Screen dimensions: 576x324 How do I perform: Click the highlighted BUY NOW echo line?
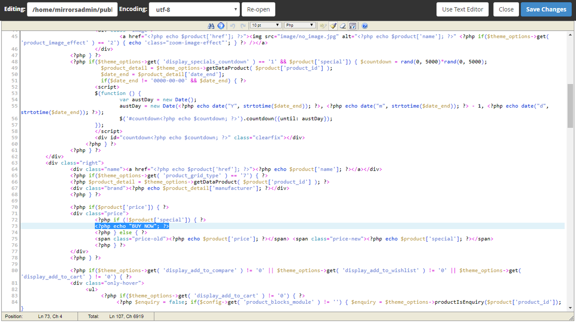pyautogui.click(x=132, y=226)
